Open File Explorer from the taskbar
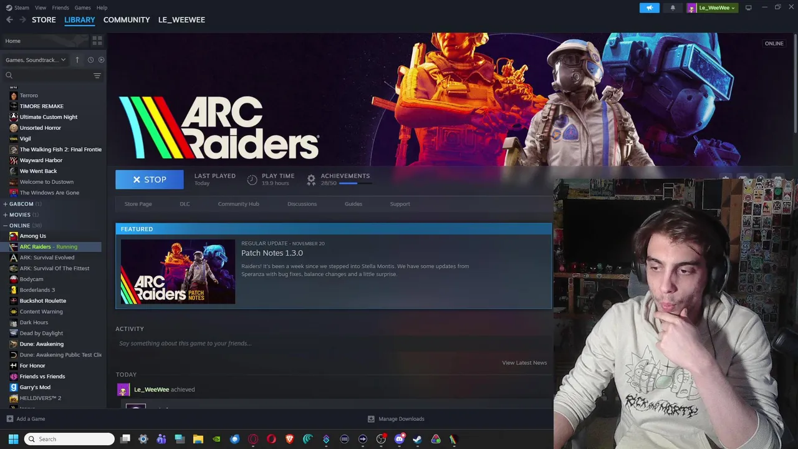The image size is (798, 449). (198, 439)
